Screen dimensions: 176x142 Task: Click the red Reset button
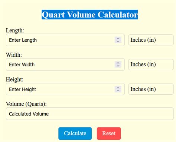(x=109, y=133)
